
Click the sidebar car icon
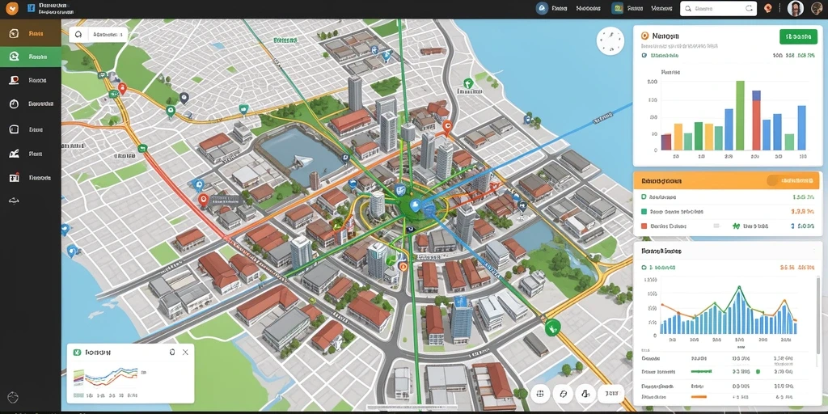pyautogui.click(x=14, y=201)
